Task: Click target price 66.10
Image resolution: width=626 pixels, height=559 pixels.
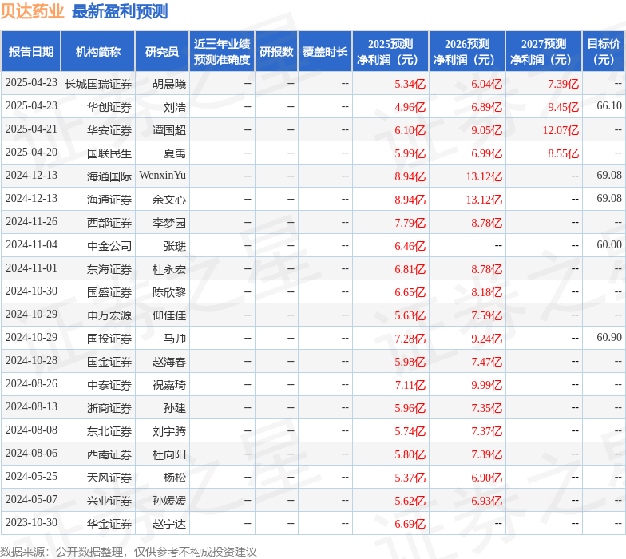Action: tap(609, 105)
